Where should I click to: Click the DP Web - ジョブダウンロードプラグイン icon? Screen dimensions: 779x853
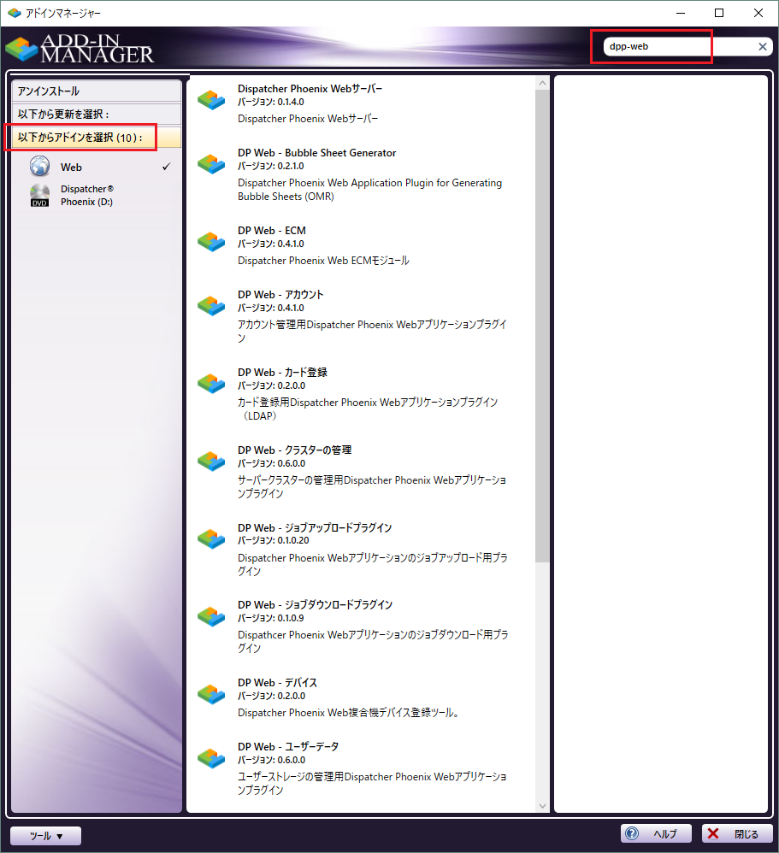(x=211, y=616)
